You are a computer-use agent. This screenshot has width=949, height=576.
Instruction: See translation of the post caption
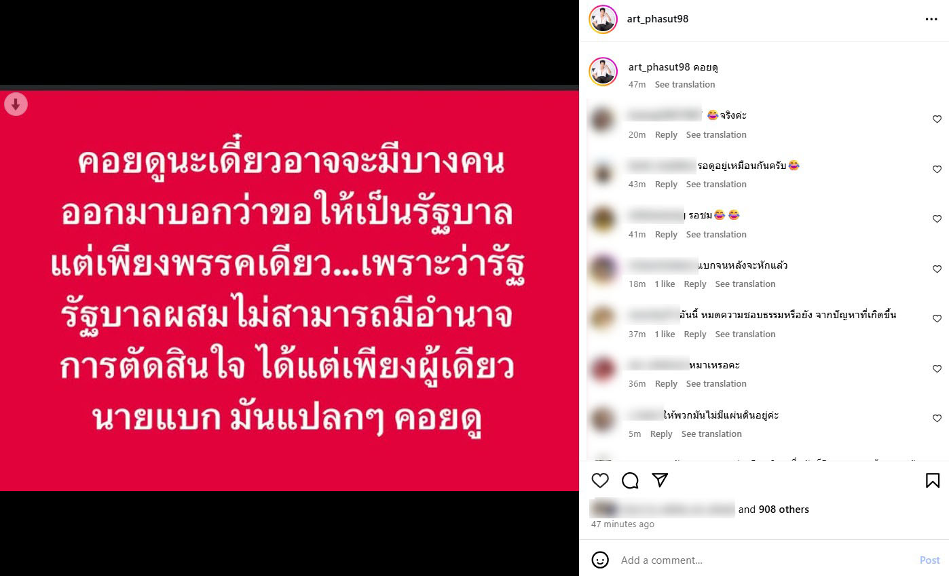point(685,85)
